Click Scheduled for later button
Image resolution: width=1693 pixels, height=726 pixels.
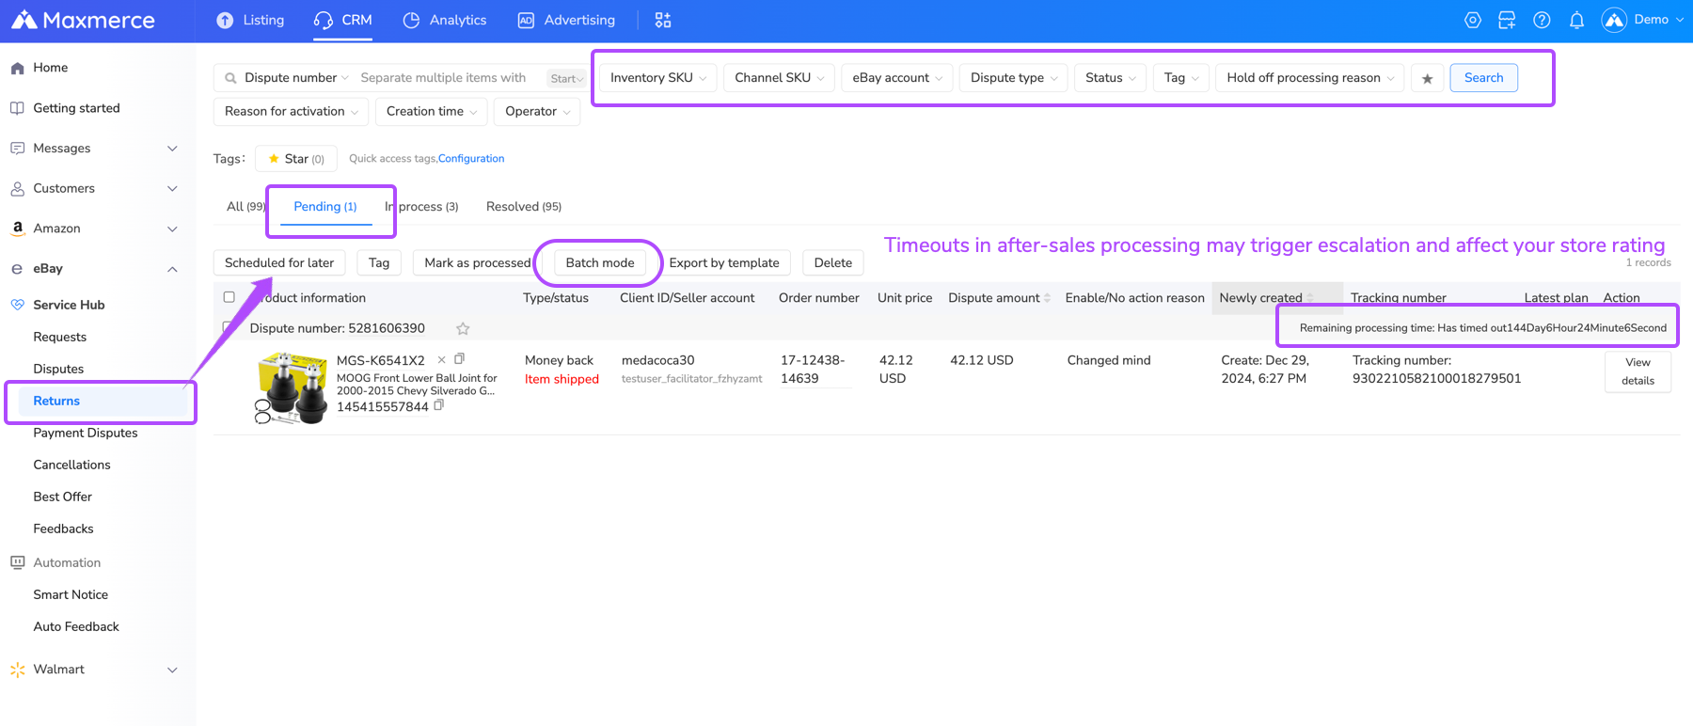point(279,263)
